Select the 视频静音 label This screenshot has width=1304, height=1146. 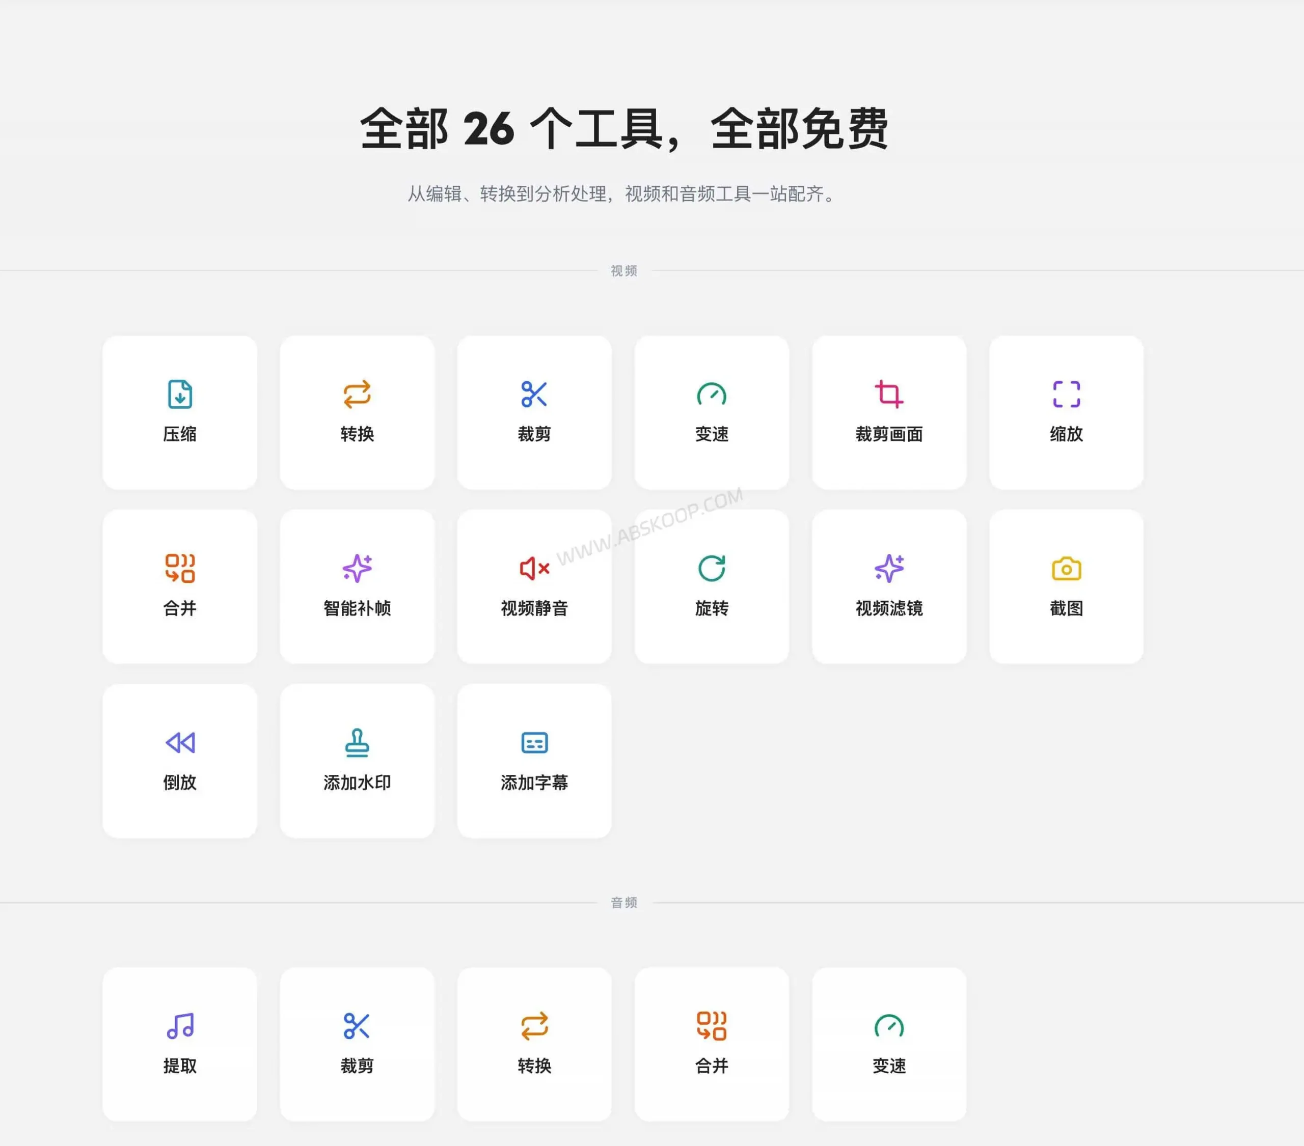coord(535,608)
